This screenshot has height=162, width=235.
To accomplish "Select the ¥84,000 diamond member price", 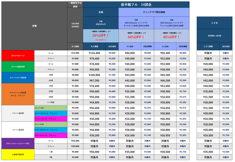I will coord(130,53).
